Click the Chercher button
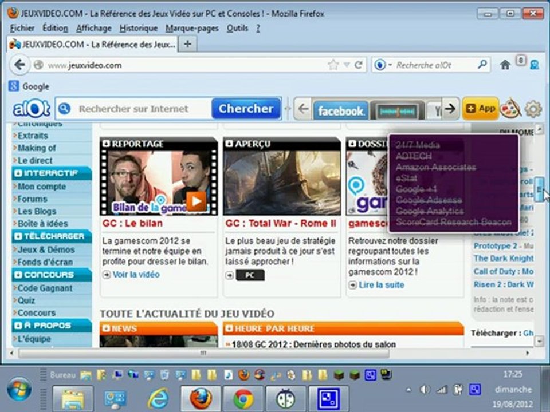Viewport: 550px width, 412px height. tap(246, 109)
